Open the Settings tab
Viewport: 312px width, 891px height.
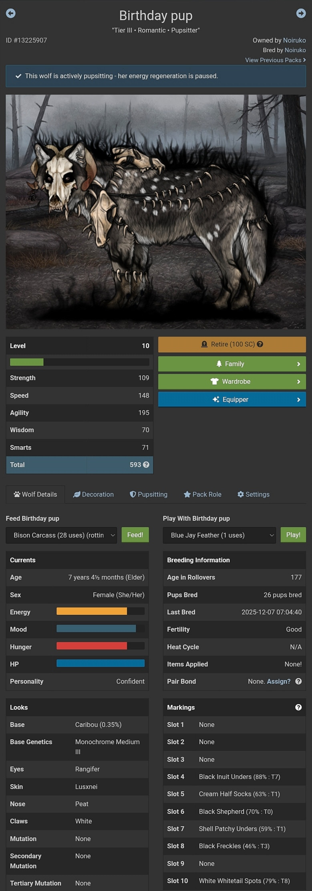pos(254,494)
